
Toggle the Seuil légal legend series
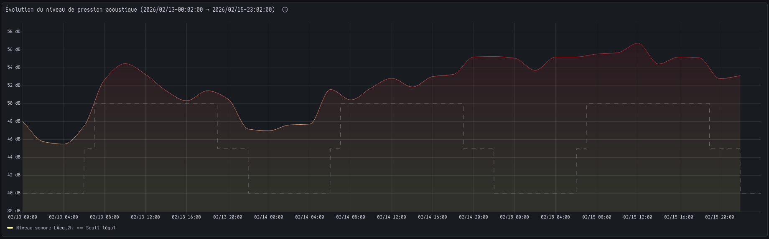click(x=101, y=228)
